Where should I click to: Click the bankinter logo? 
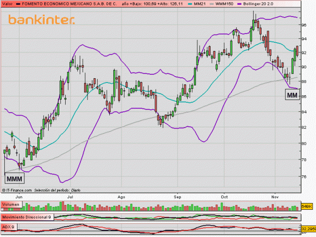click(x=41, y=20)
